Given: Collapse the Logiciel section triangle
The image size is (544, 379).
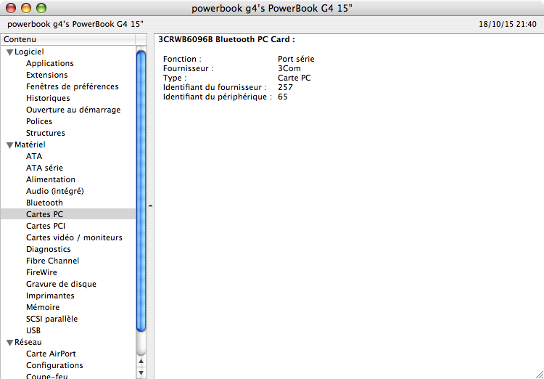Looking at the screenshot, I should click(x=9, y=53).
